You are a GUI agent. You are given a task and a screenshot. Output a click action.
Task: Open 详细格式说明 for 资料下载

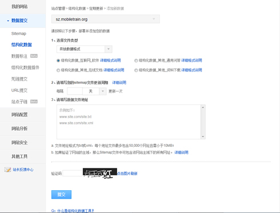point(191,70)
